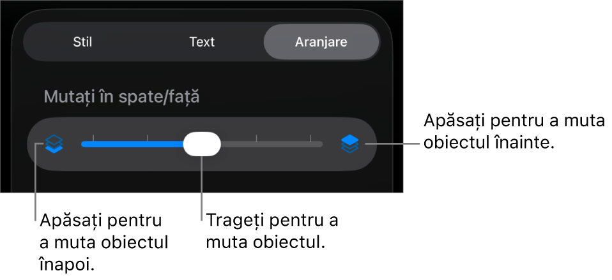Click the white slider thumb
Screen dimensions: 612x280
click(202, 144)
